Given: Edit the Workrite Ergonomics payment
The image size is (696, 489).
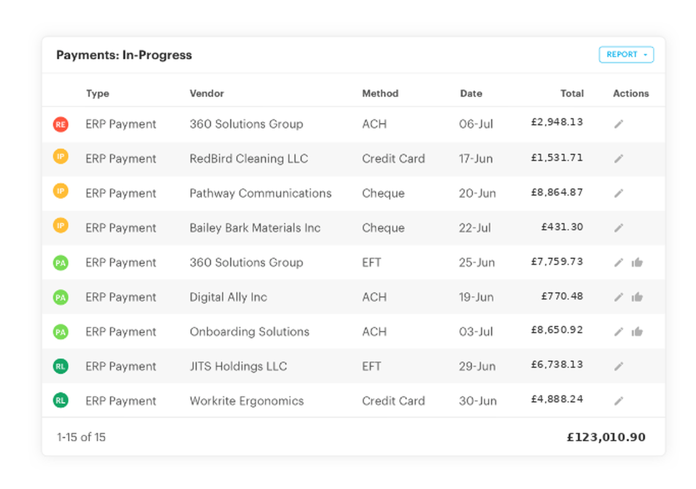Looking at the screenshot, I should coord(619,401).
